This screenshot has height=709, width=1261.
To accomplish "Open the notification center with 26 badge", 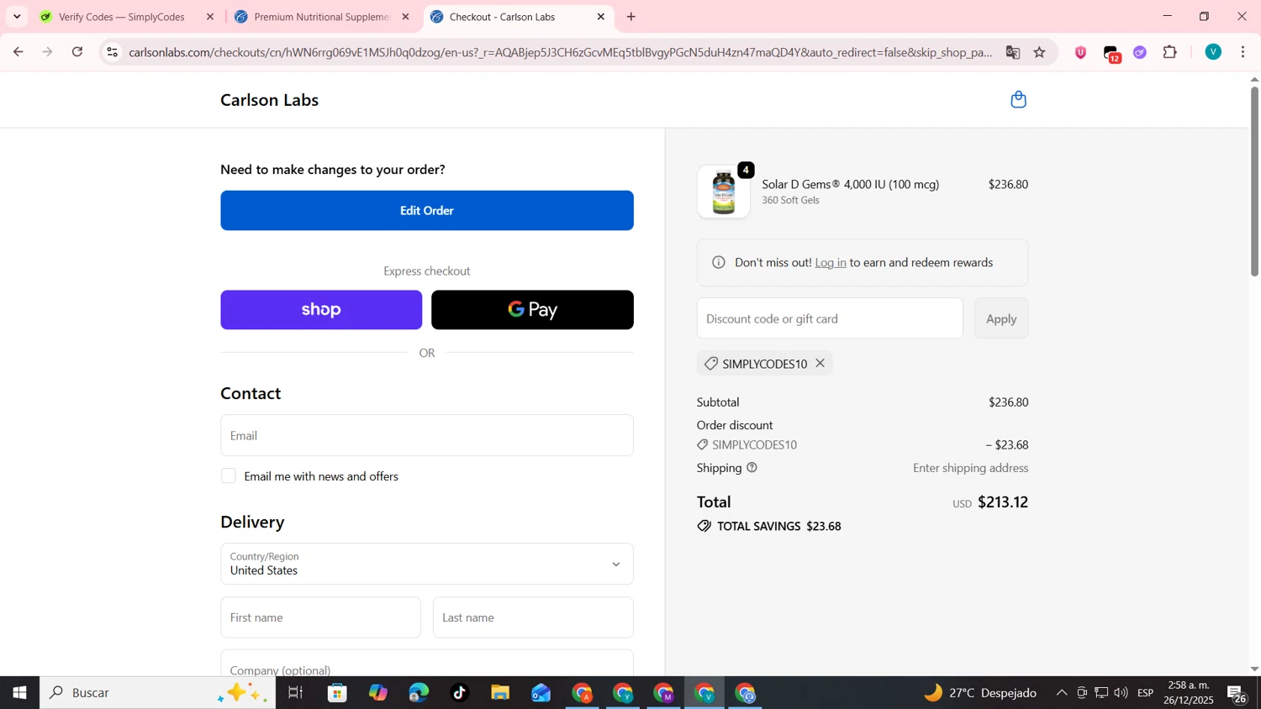I will click(1237, 694).
